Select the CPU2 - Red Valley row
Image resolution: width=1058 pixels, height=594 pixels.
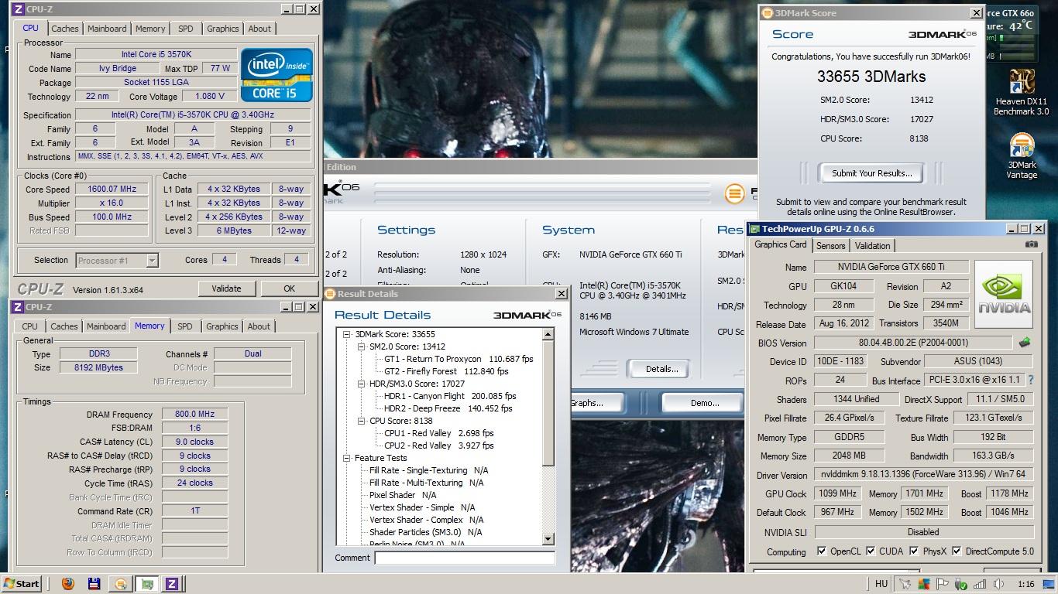438,445
